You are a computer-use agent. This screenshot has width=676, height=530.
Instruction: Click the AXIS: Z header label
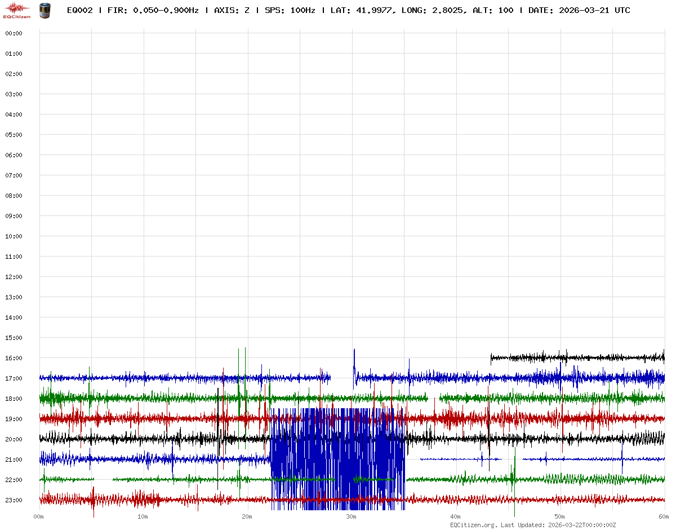(x=232, y=10)
